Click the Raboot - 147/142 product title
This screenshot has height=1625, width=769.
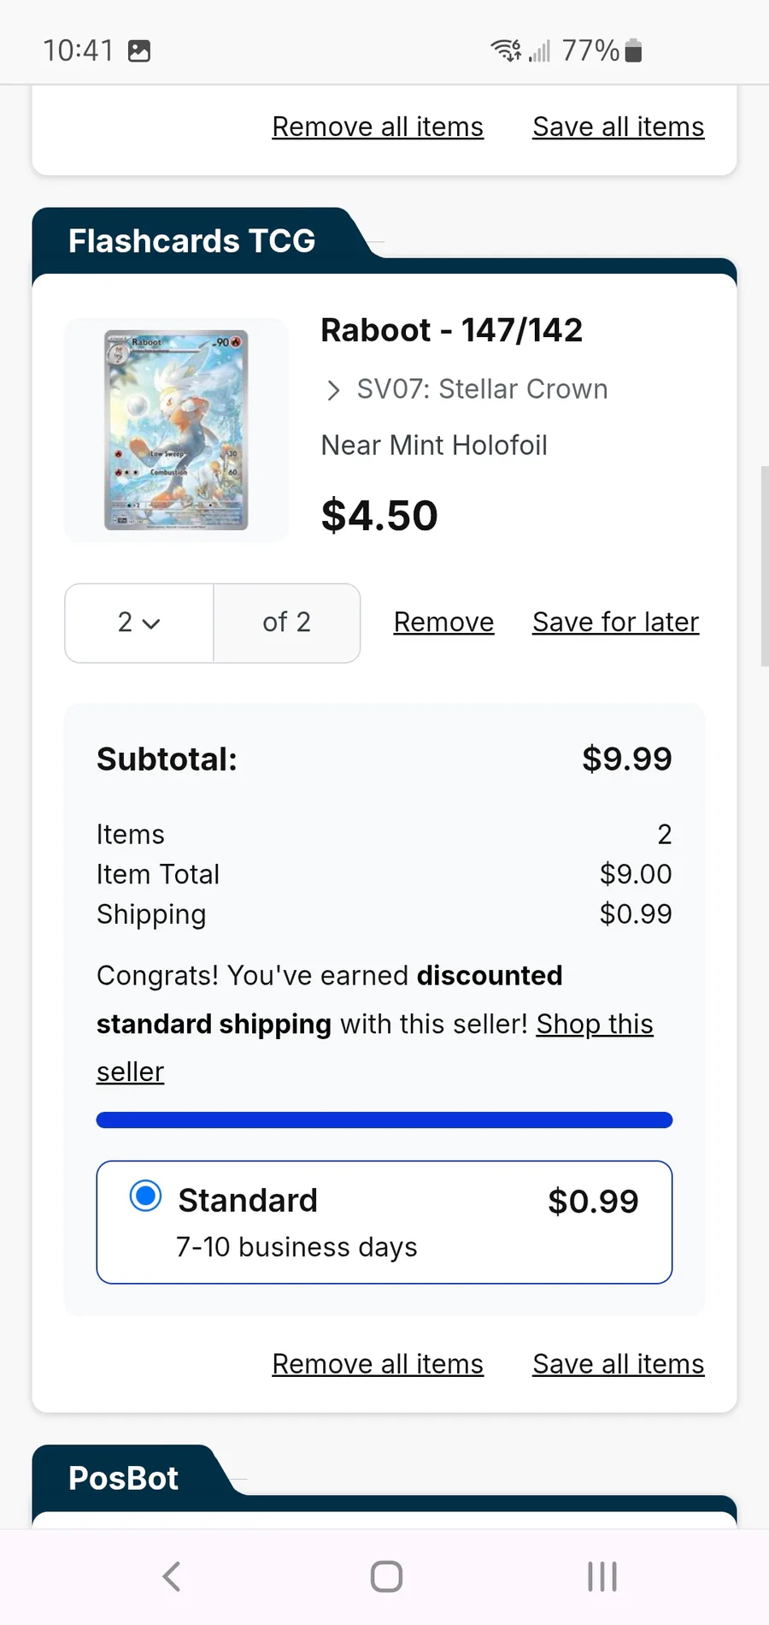point(451,330)
